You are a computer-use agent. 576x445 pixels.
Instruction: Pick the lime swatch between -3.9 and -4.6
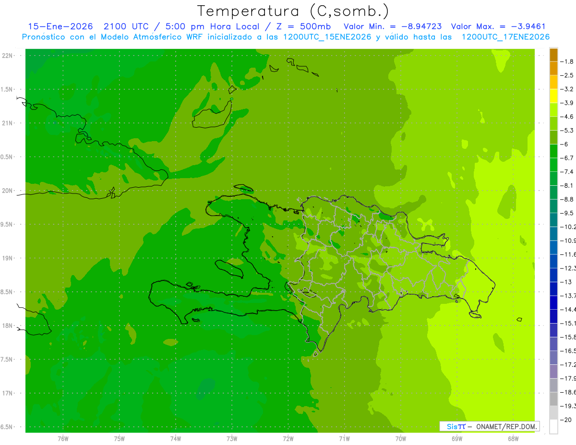[x=553, y=110]
